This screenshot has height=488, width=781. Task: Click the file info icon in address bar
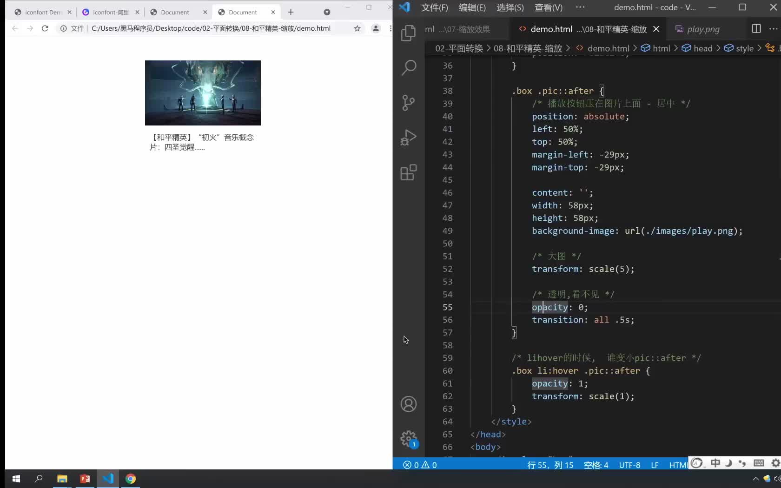[x=64, y=28]
